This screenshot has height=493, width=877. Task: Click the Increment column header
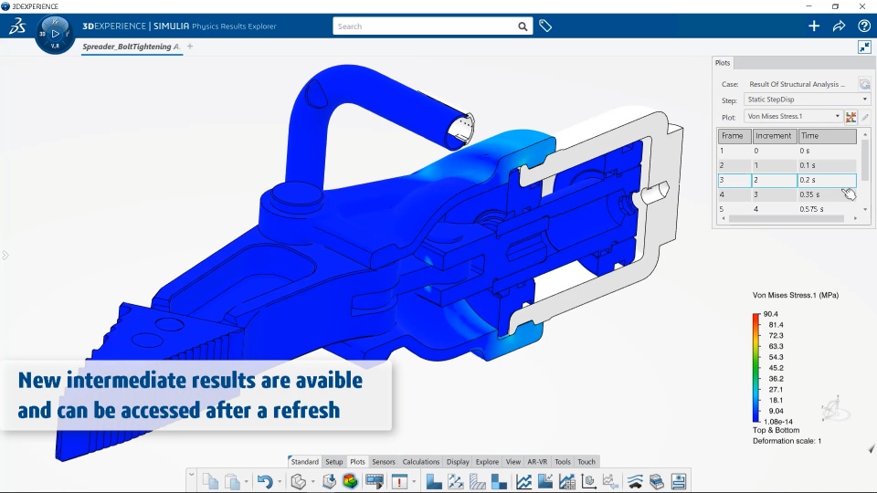point(774,136)
